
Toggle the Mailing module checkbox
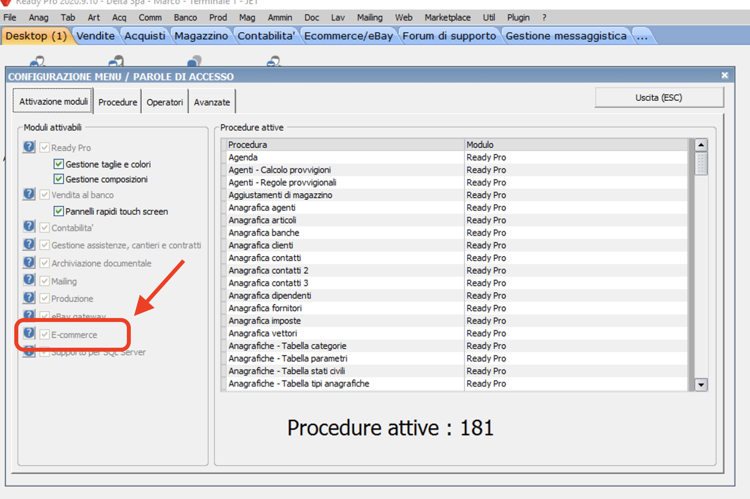click(x=44, y=281)
